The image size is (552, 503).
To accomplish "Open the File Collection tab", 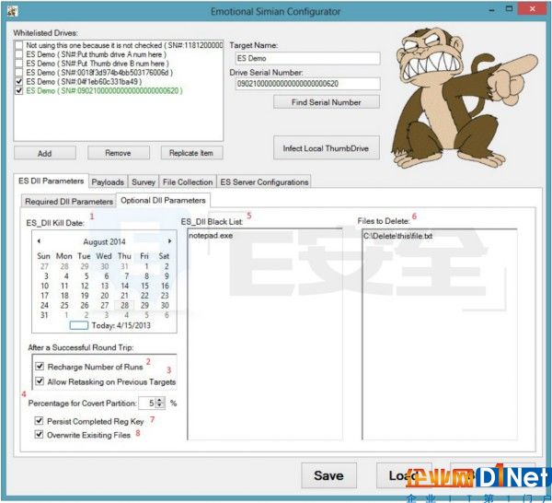I will 188,181.
